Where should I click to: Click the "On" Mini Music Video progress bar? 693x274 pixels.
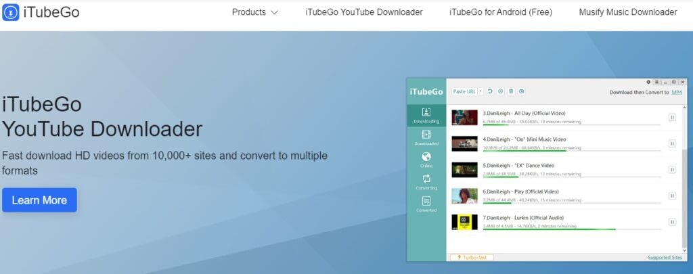pos(572,151)
